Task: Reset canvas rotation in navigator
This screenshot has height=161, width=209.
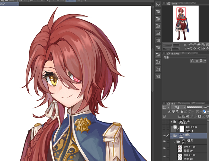Action: point(199,49)
